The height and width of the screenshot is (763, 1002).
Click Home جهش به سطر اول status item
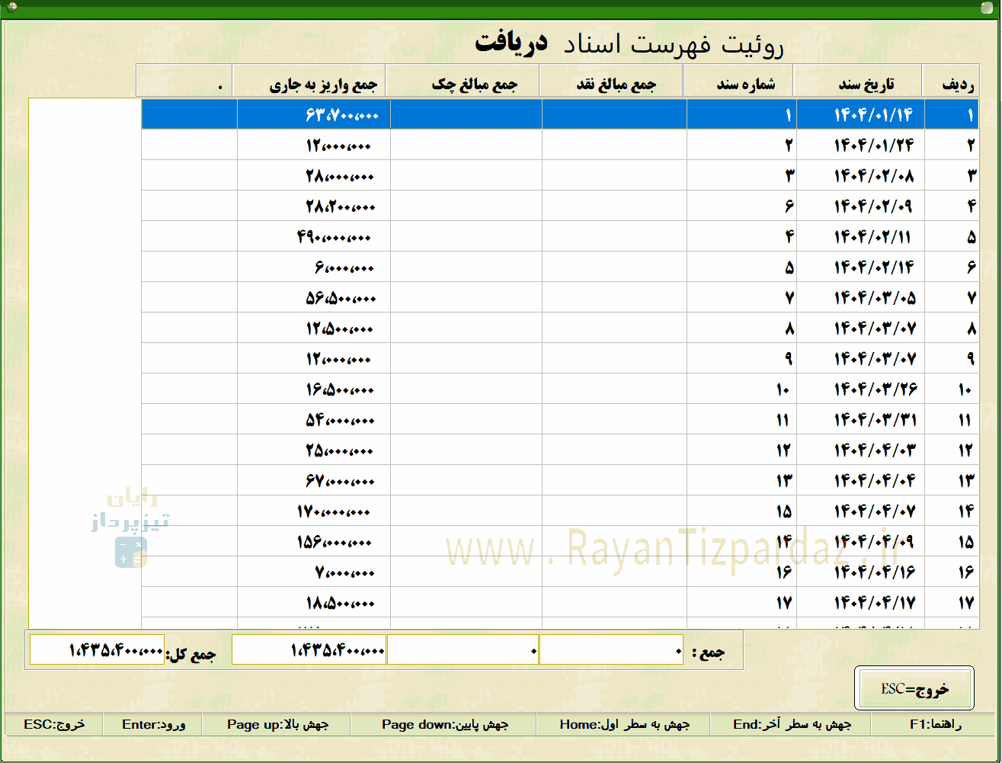pyautogui.click(x=623, y=724)
